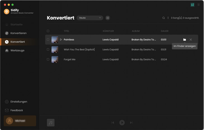The width and height of the screenshot is (204, 130).
Task: Click artist Lewis Capaldi in Forget Me row
Action: [111, 59]
